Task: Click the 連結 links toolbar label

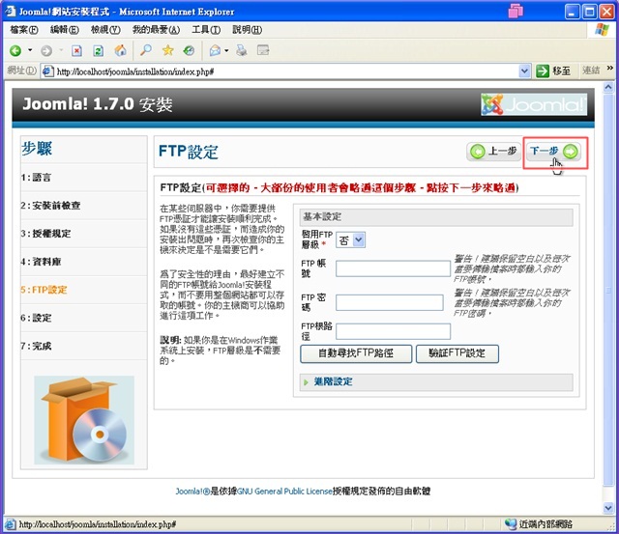Action: 591,70
